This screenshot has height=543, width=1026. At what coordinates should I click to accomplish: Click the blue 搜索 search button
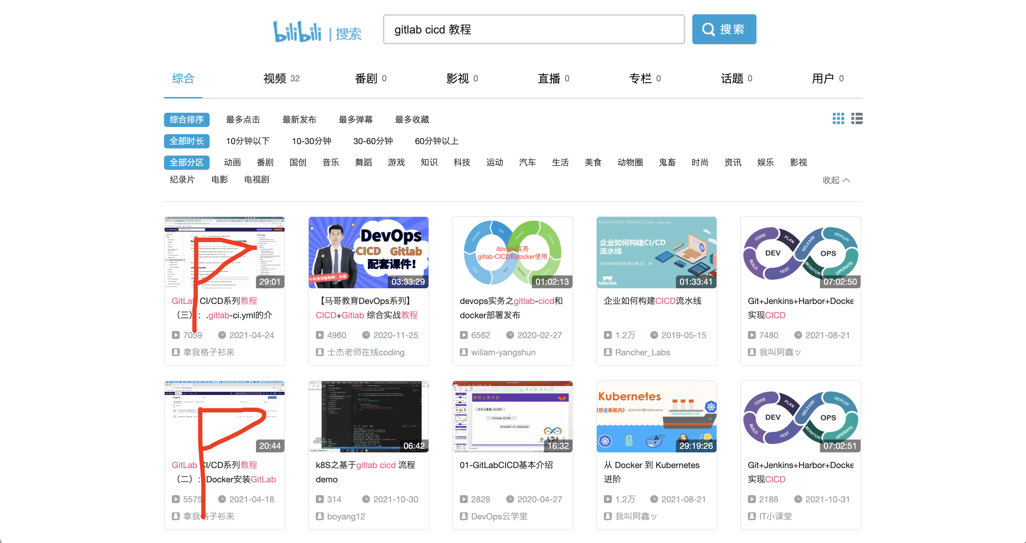(x=724, y=29)
